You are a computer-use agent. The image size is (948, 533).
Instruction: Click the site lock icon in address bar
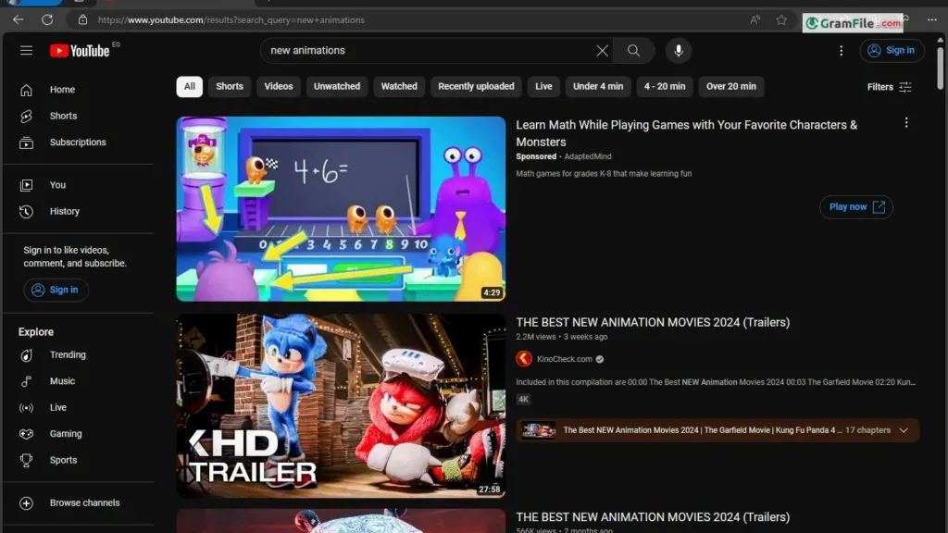(82, 20)
